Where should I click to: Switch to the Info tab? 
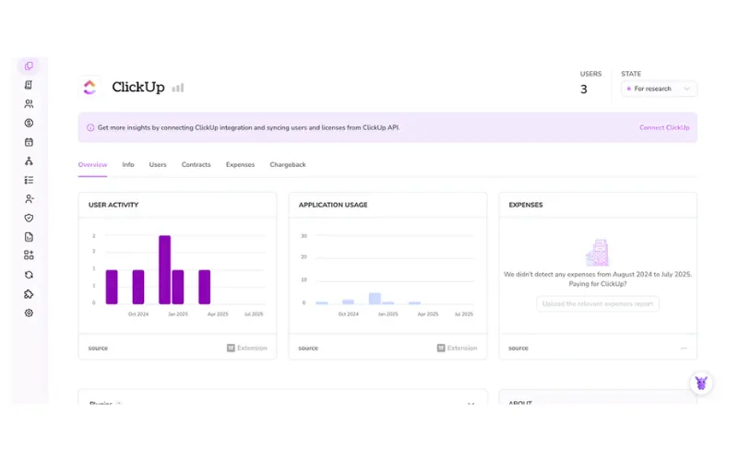[x=128, y=165]
